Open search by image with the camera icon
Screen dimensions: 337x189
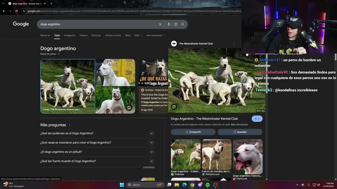[x=176, y=24]
